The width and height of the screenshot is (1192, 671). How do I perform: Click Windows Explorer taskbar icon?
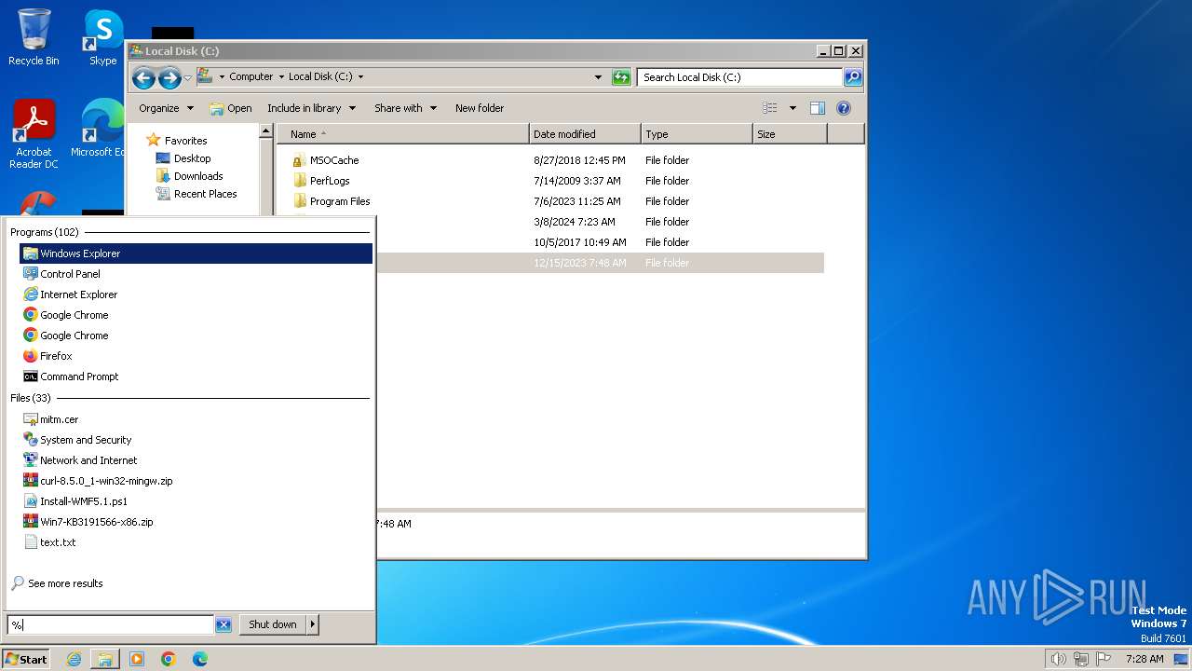[x=105, y=659]
